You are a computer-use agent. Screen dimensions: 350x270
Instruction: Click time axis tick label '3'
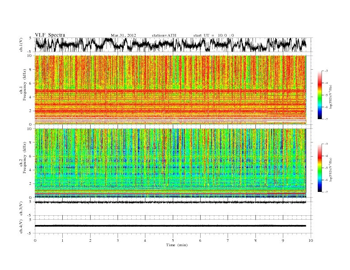[118, 240]
